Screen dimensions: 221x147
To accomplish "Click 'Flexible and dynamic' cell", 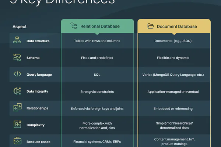I will [173, 58].
